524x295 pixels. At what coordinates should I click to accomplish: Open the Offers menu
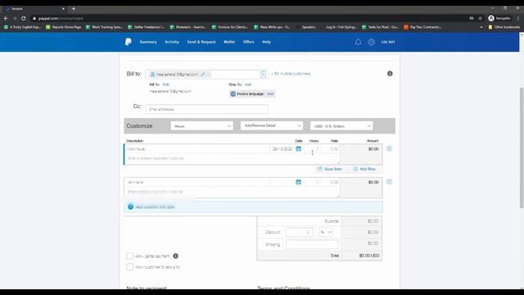coord(248,42)
